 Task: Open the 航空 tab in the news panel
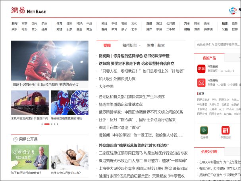(x=161, y=45)
